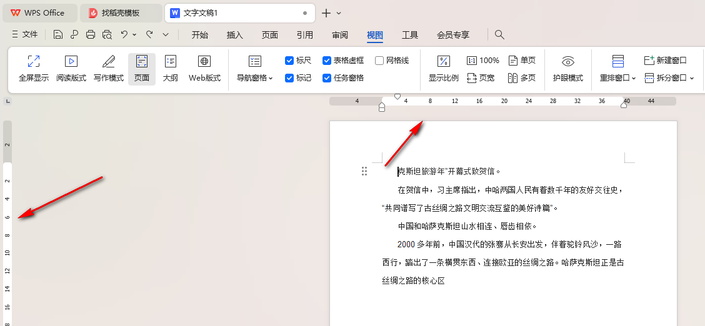Switch to the 开始 tab
The width and height of the screenshot is (705, 326).
pyautogui.click(x=199, y=35)
